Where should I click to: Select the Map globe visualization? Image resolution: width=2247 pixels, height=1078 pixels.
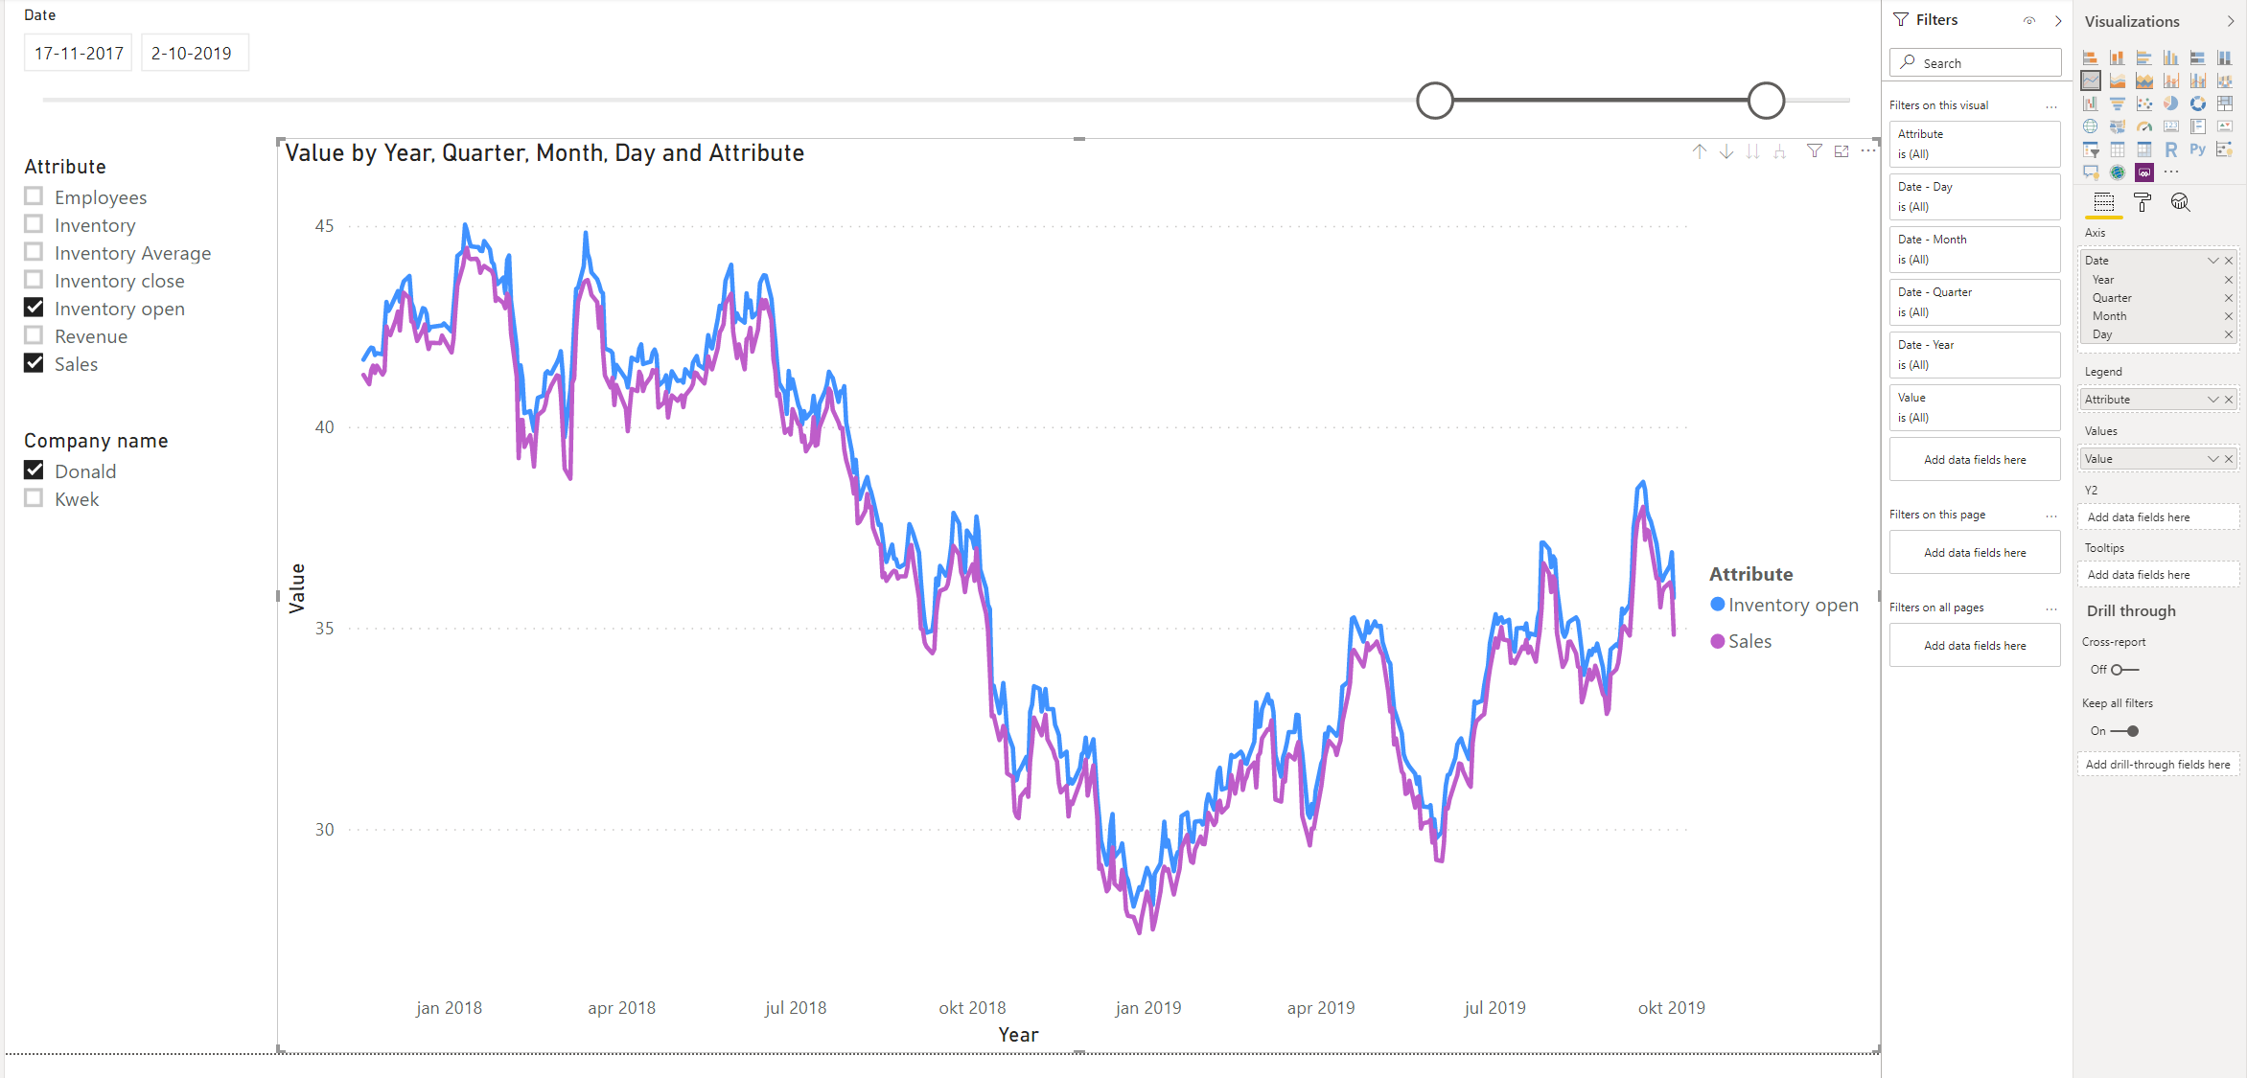pyautogui.click(x=2091, y=126)
